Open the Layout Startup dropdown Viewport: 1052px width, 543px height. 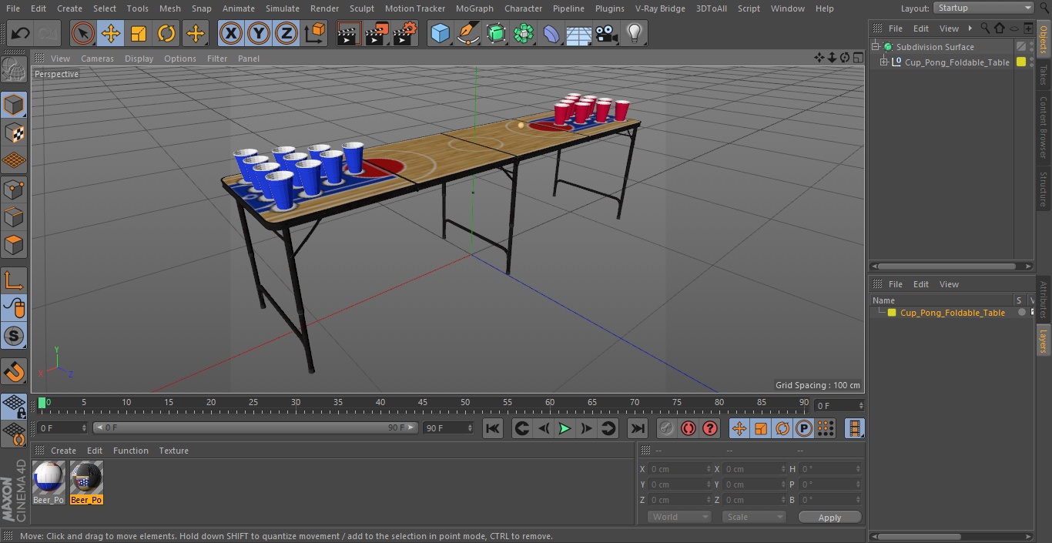[983, 8]
